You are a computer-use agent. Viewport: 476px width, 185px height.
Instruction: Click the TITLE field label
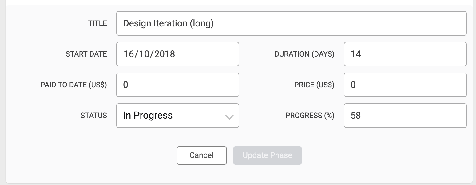pyautogui.click(x=97, y=23)
